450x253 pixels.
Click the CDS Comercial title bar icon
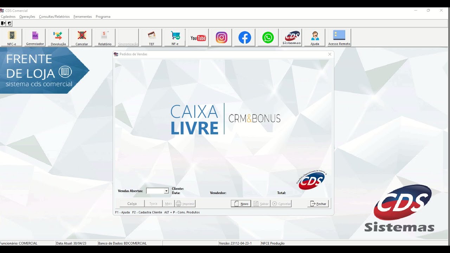click(2, 11)
